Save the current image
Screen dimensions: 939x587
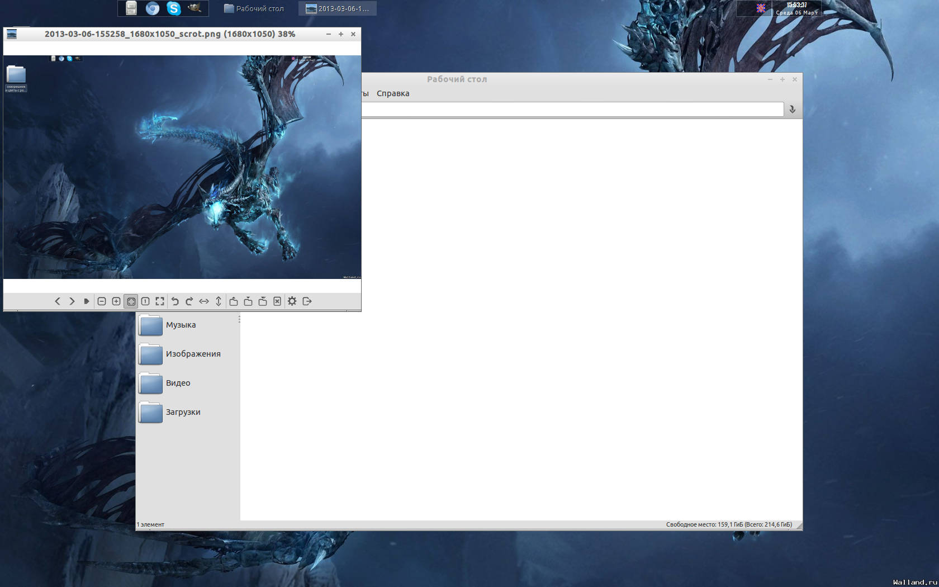pos(248,301)
